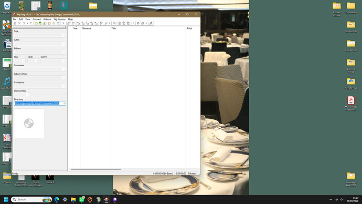Click the Add directory folder icon with green plus
The image size is (362, 204).
click(x=40, y=23)
